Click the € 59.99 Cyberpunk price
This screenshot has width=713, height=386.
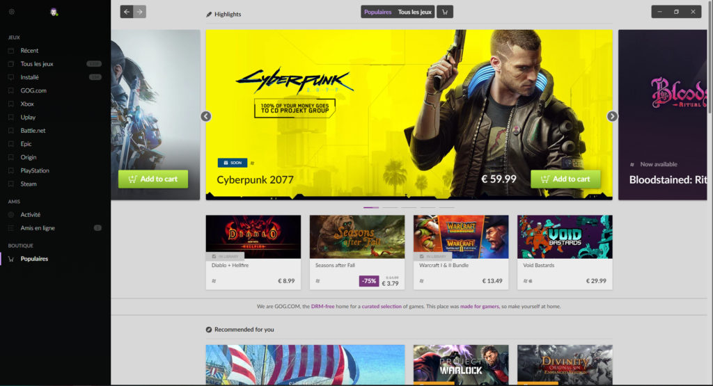tap(499, 179)
